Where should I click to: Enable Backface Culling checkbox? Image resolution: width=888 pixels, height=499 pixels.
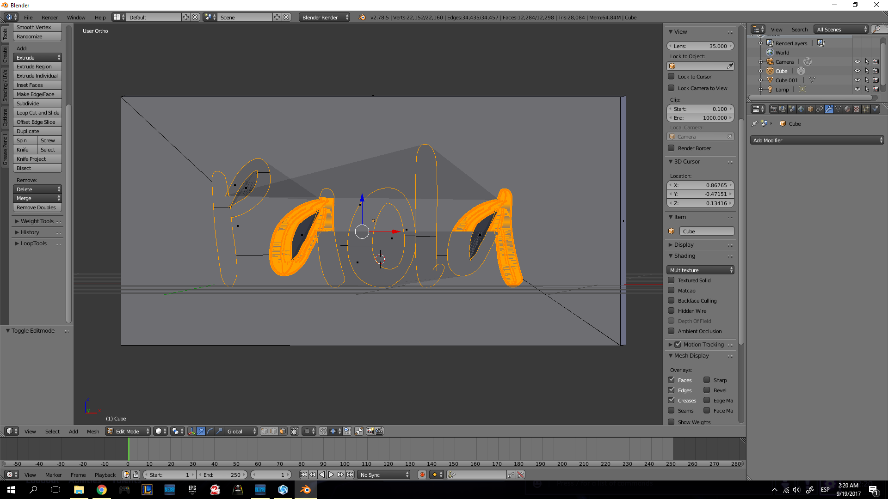pos(671,301)
